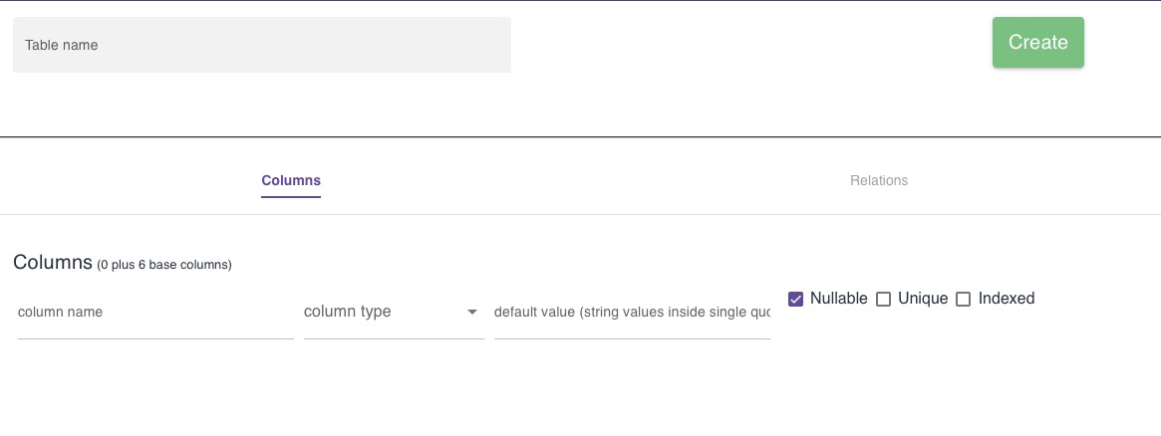Screen dimensions: 1161x436
Task: Open the column type dropdown
Action: click(x=394, y=313)
